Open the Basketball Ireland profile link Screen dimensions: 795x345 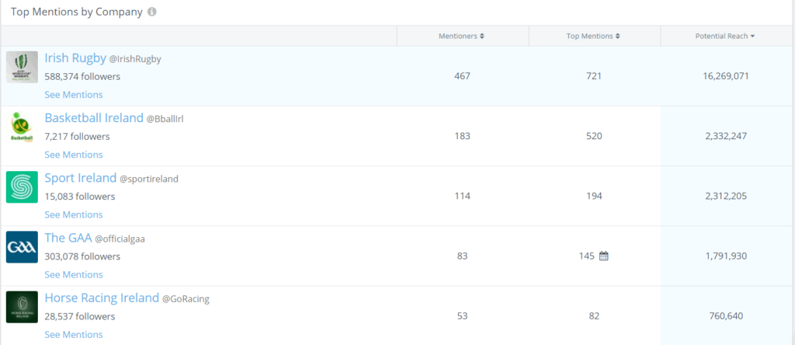(93, 118)
